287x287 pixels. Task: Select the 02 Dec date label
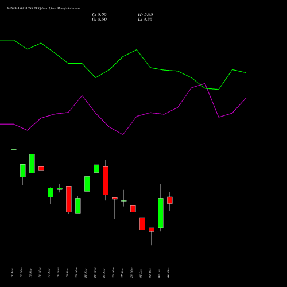click(150, 273)
